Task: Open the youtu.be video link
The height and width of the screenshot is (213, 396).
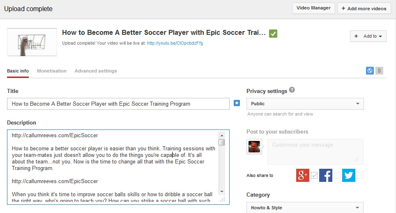Action: (175, 43)
